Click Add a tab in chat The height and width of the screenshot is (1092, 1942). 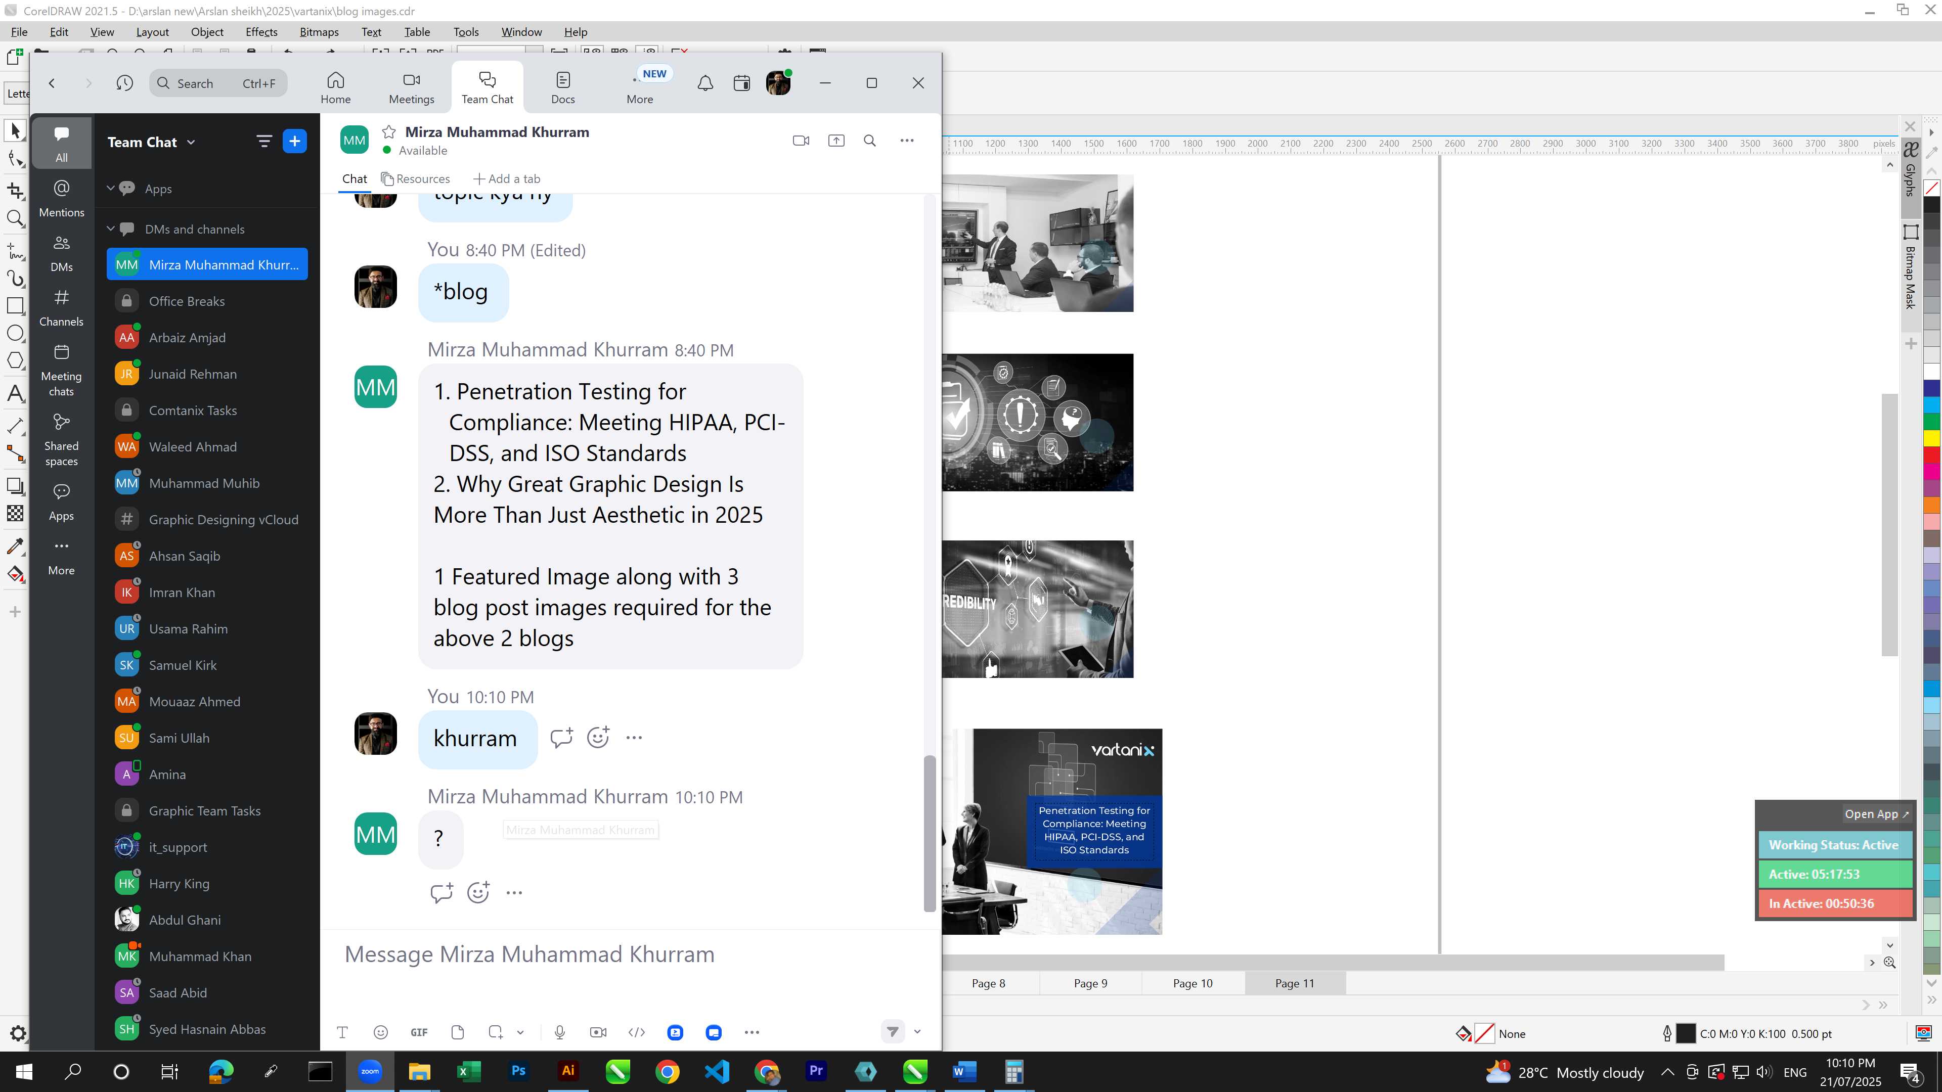tap(507, 178)
